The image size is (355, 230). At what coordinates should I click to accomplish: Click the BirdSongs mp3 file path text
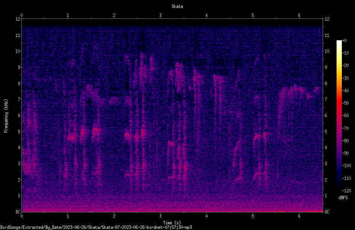[x=96, y=227]
